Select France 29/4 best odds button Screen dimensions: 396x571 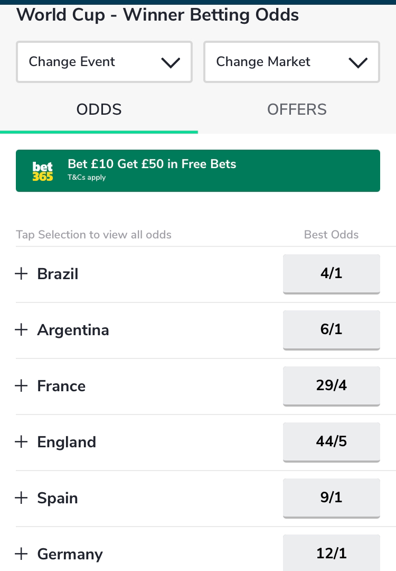tap(332, 386)
